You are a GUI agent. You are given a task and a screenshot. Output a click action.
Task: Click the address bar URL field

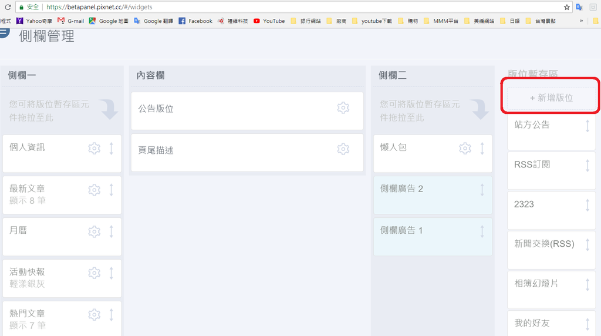coord(293,7)
